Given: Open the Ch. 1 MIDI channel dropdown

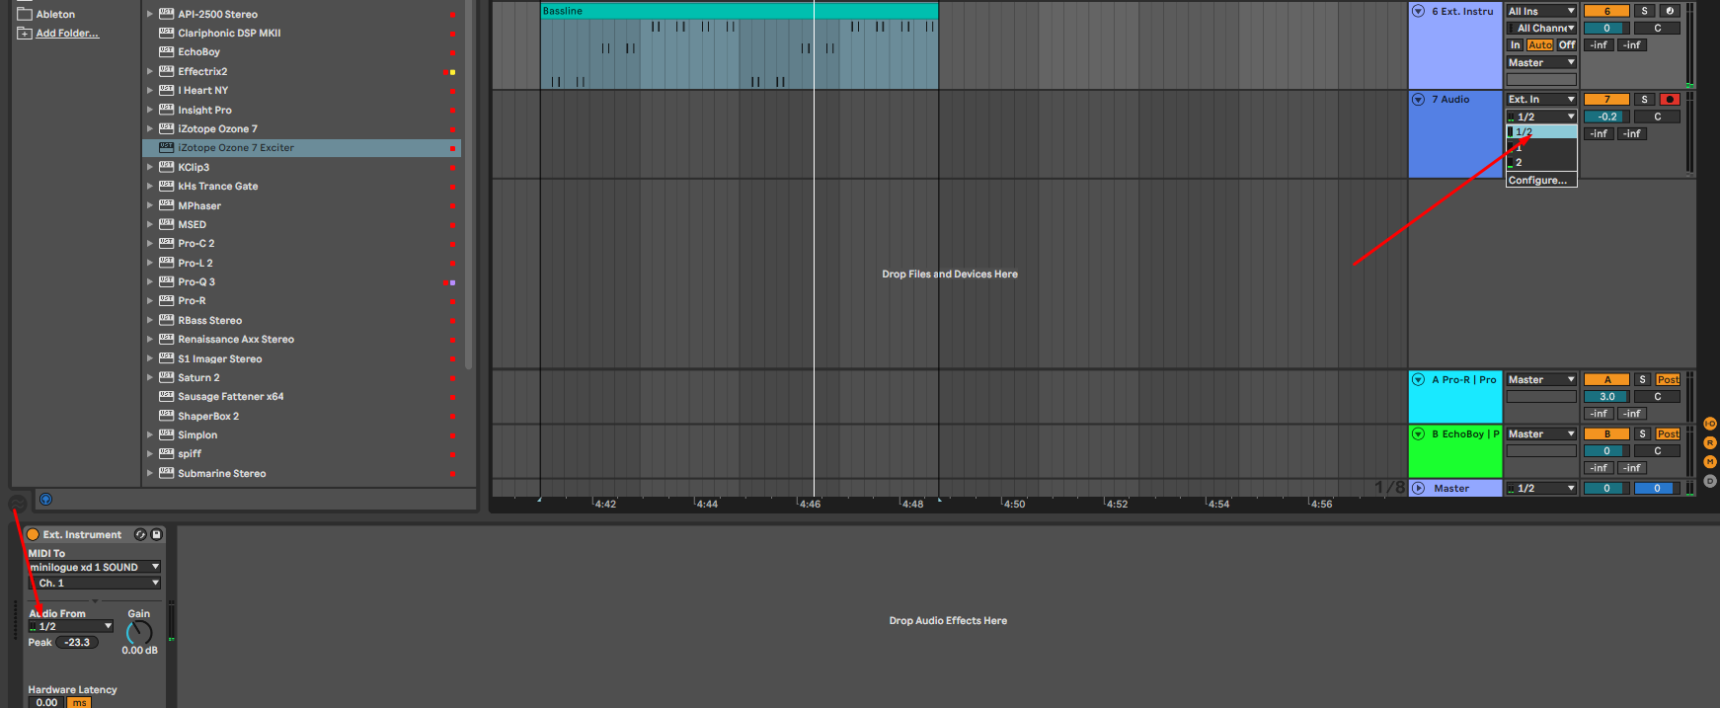Looking at the screenshot, I should click(95, 584).
